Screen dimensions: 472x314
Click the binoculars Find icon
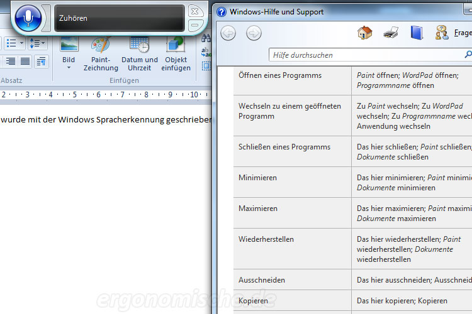tap(206, 38)
